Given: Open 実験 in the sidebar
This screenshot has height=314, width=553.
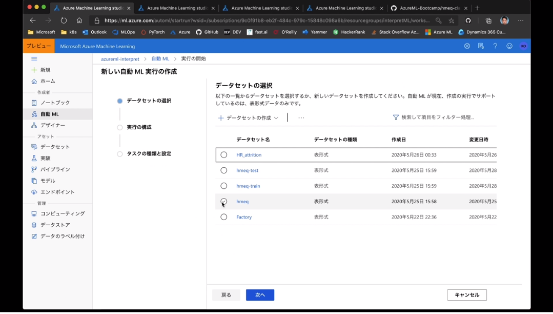Looking at the screenshot, I should (x=41, y=158).
